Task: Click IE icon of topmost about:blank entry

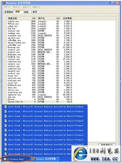Action: pos(5,107)
